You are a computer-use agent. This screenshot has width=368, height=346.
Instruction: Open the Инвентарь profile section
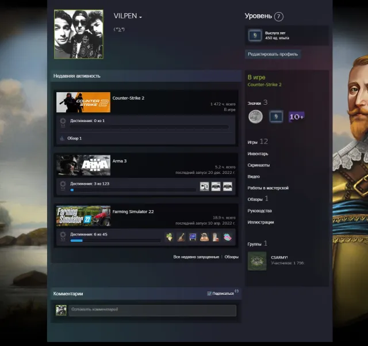(x=258, y=154)
